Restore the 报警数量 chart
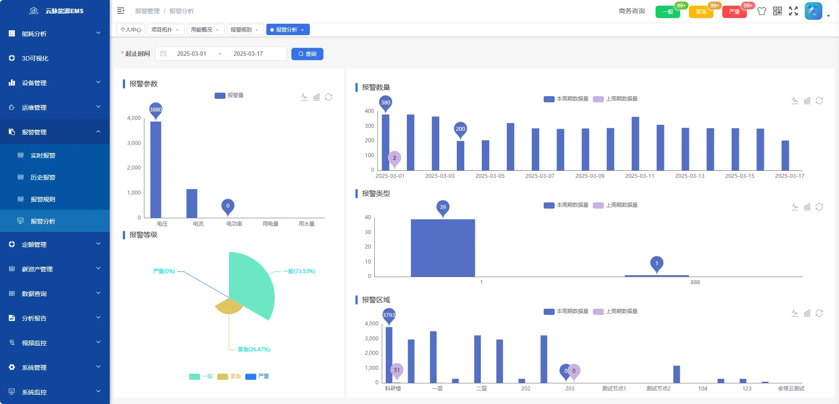Viewport: 839px width, 404px height. coord(819,101)
